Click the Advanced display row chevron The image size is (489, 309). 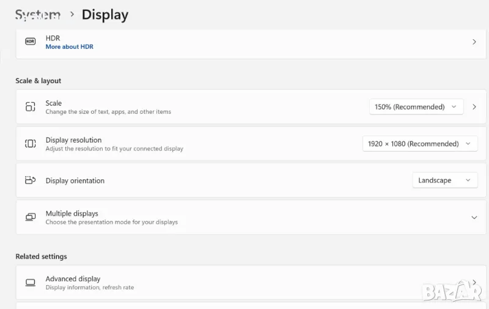point(474,282)
